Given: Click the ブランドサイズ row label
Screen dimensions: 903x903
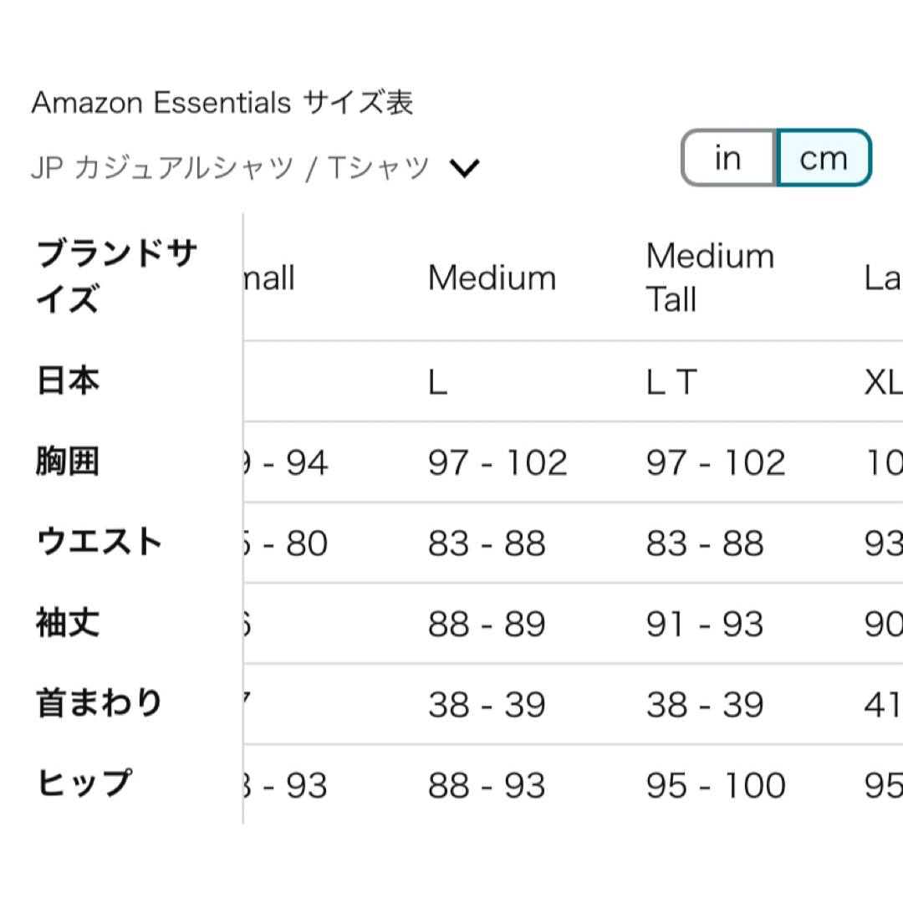Looking at the screenshot, I should 117,277.
